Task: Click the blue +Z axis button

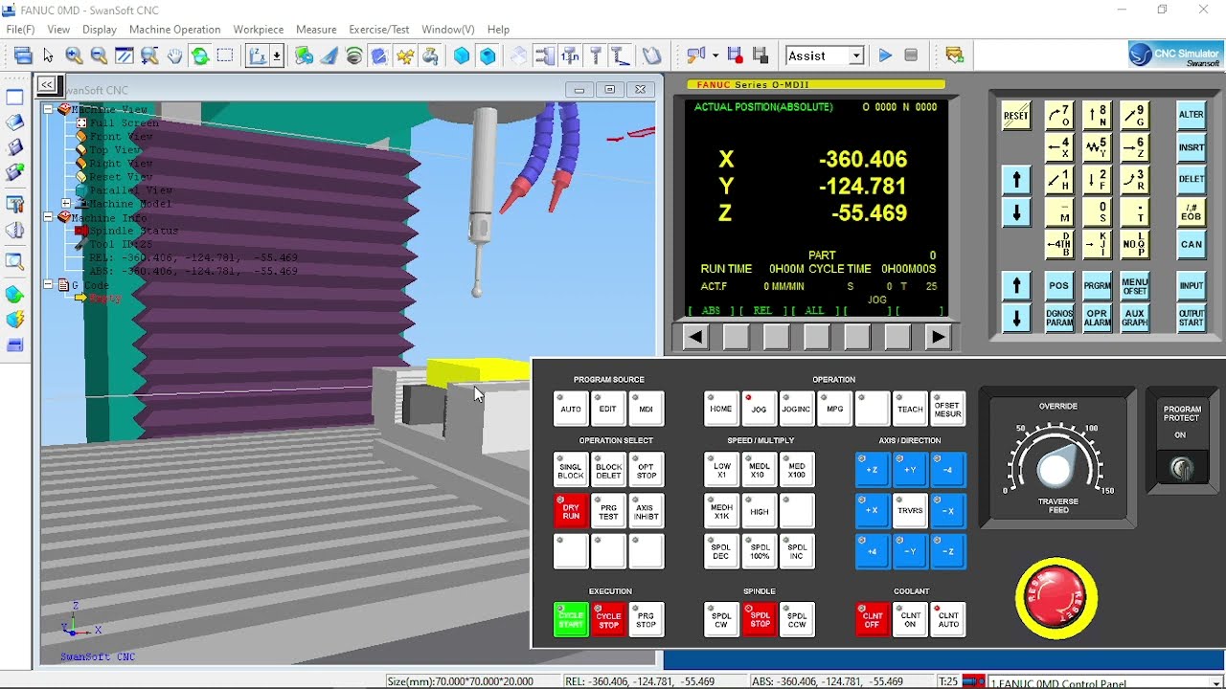Action: coord(872,470)
